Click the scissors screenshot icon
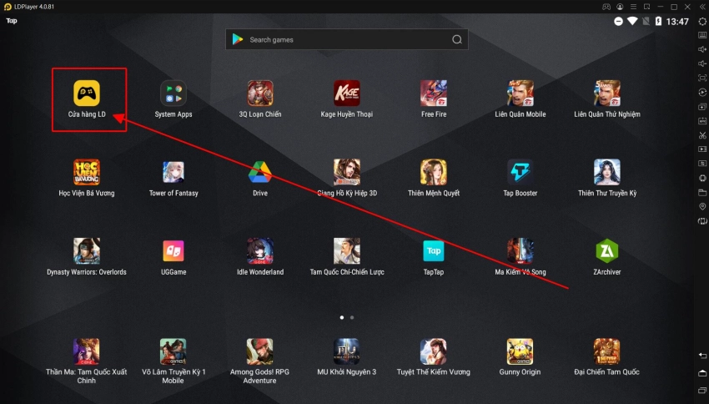Image resolution: width=709 pixels, height=404 pixels. click(702, 135)
